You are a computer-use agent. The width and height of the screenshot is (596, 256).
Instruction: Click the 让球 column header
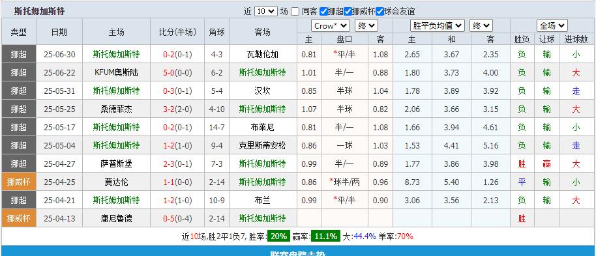[x=546, y=39]
